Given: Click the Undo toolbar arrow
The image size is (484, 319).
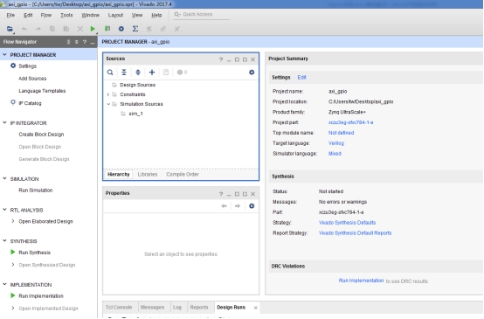Looking at the screenshot, I should (24, 29).
